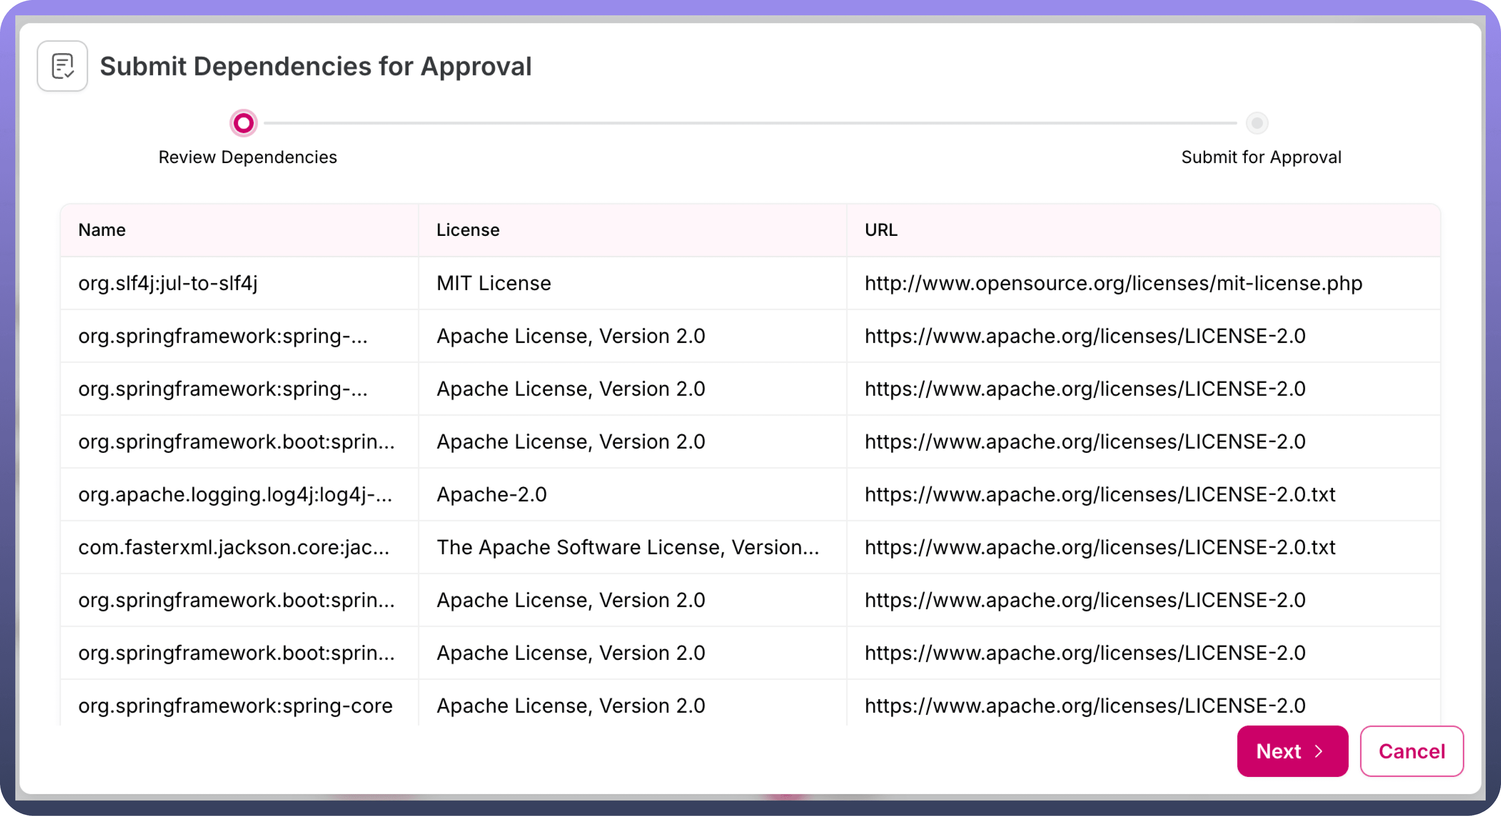Image resolution: width=1501 pixels, height=816 pixels.
Task: Click the License column header
Action: pyautogui.click(x=468, y=230)
